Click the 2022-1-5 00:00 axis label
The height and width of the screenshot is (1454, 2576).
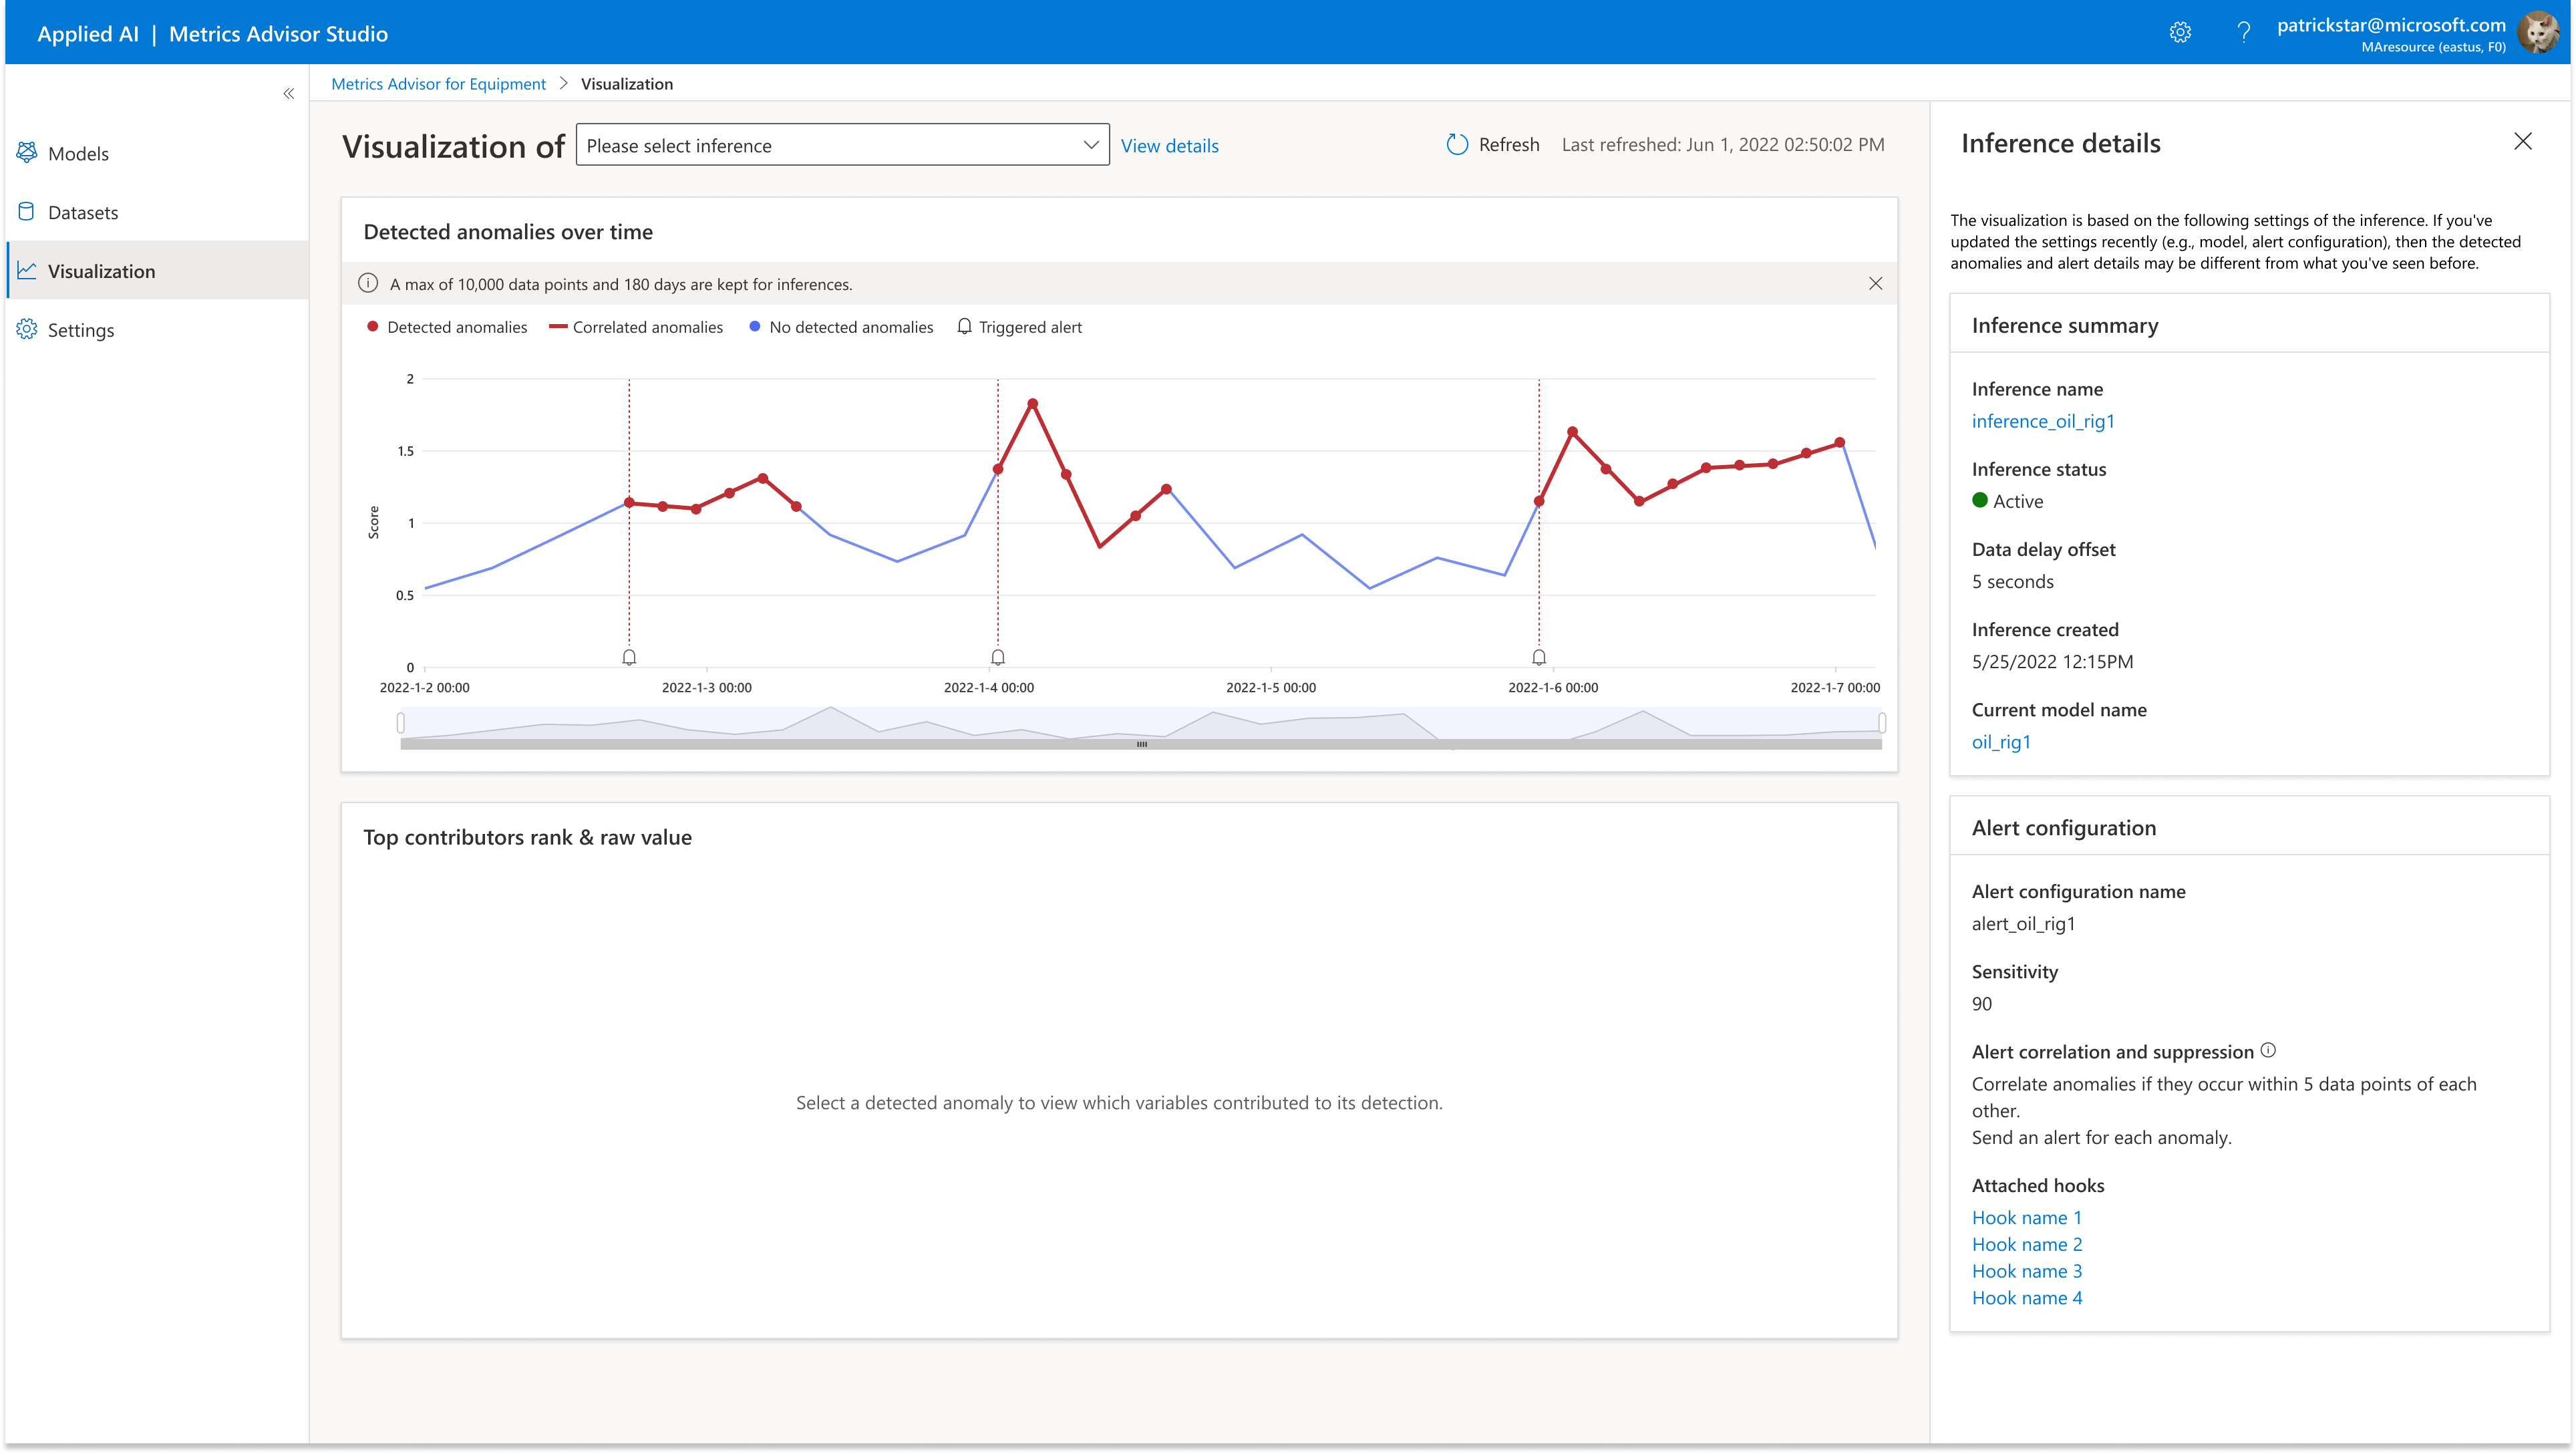(1270, 688)
